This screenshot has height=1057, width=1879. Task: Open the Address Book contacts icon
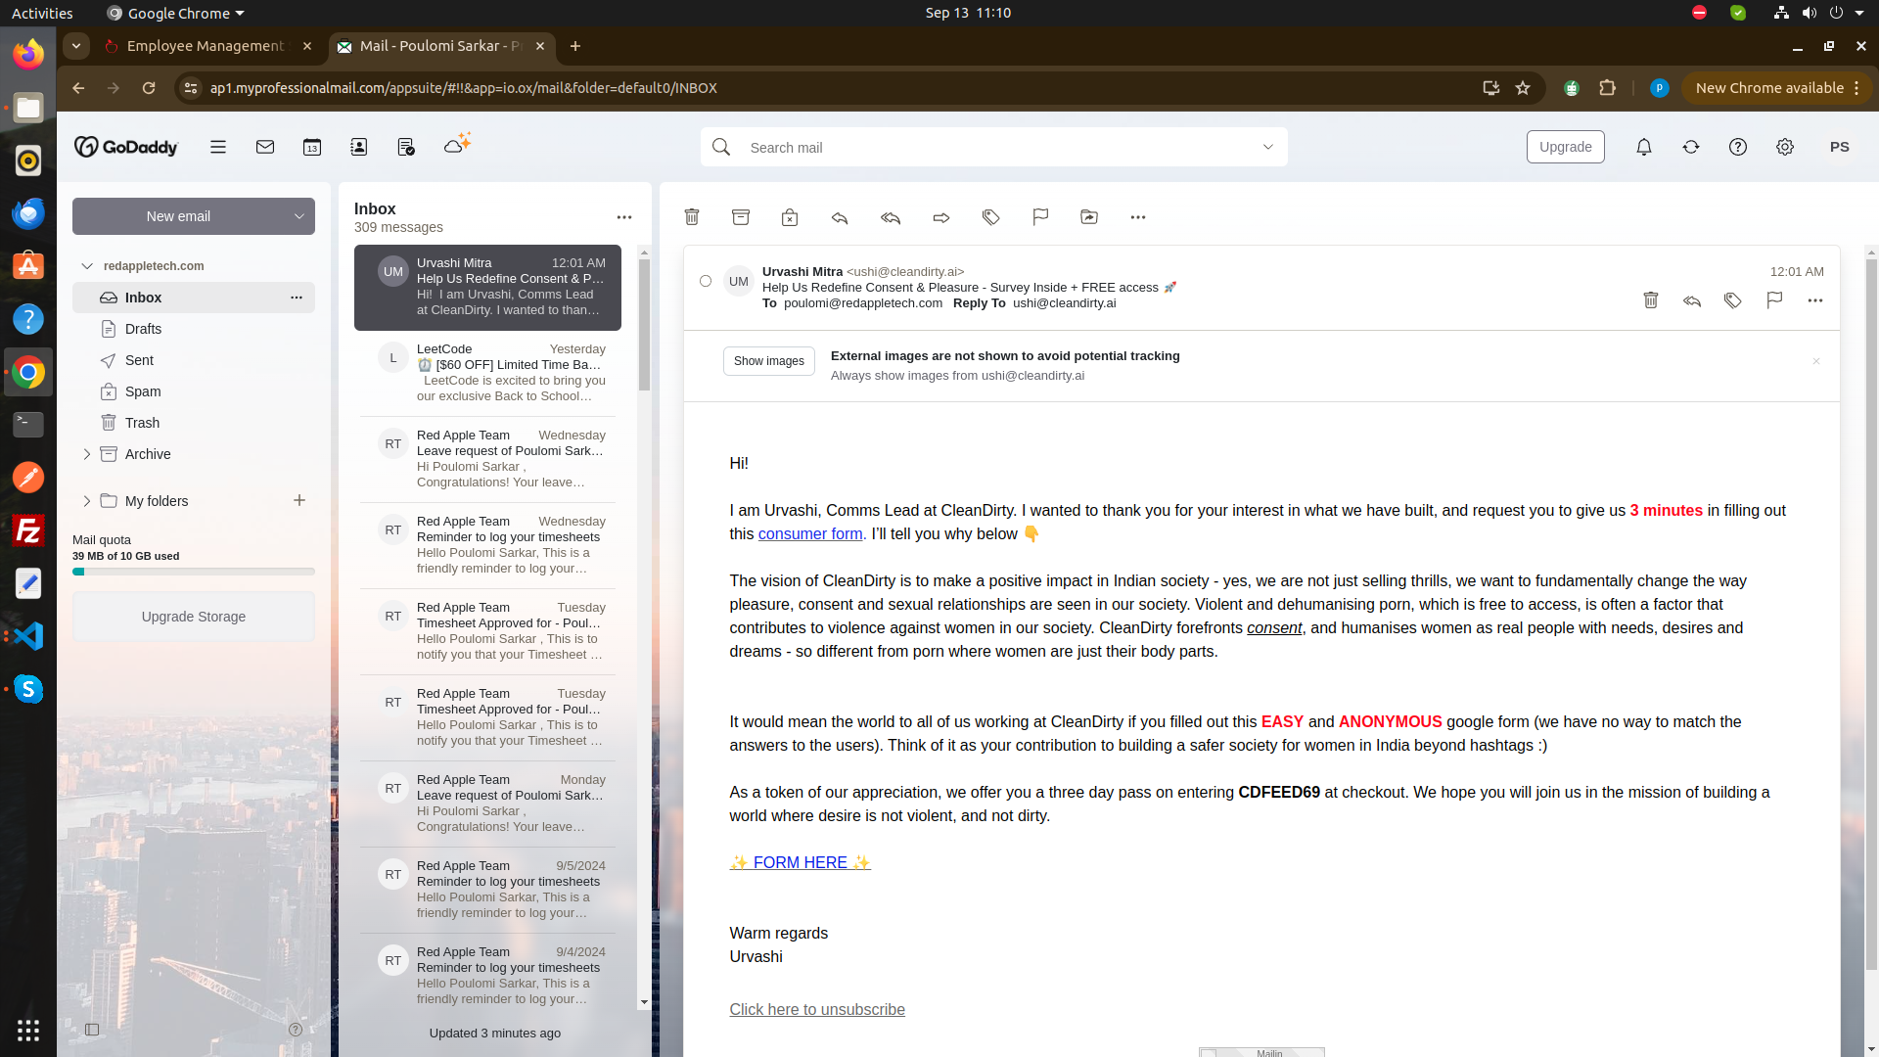tap(359, 147)
